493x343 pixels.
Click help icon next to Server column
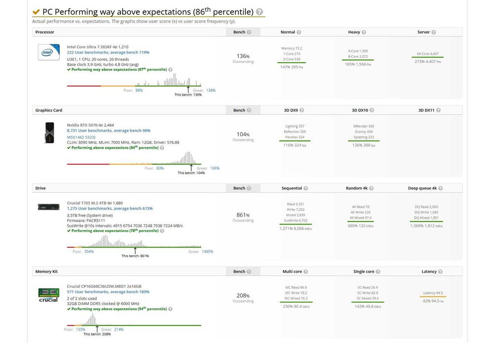[434, 32]
